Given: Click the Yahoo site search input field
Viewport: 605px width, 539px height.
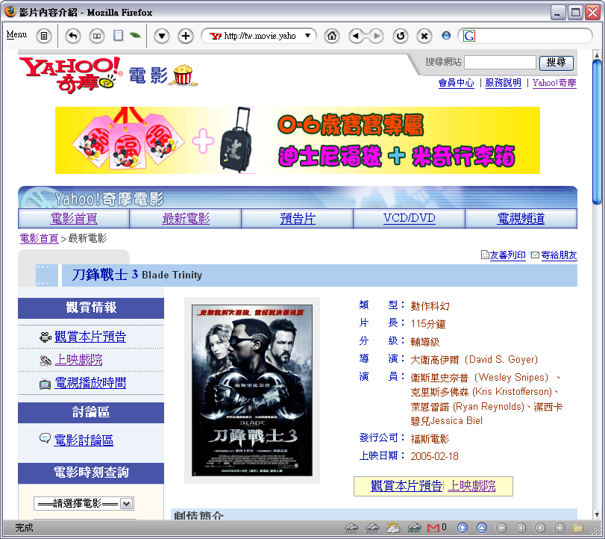Looking at the screenshot, I should pyautogui.click(x=500, y=63).
